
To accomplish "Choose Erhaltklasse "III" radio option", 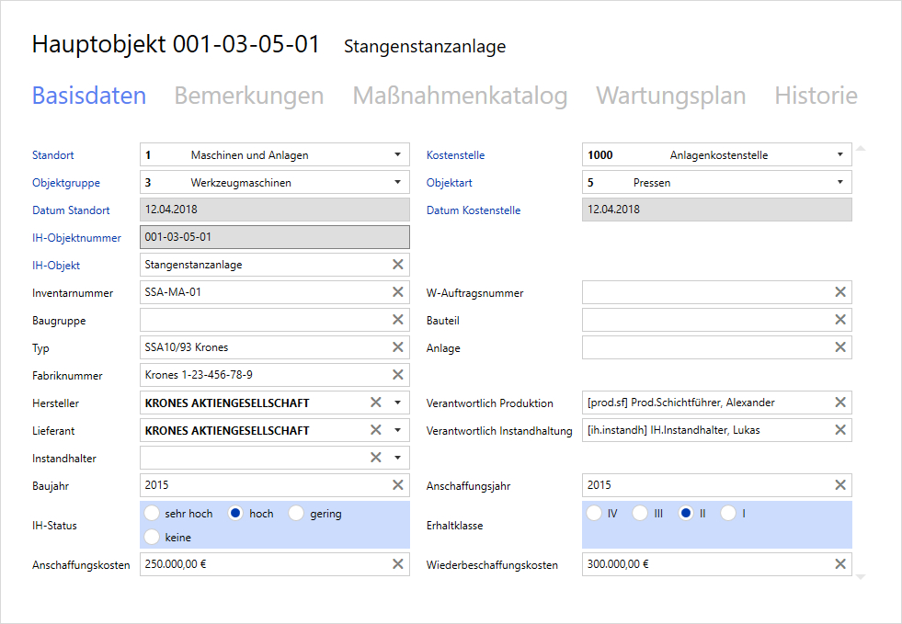I will pos(640,514).
